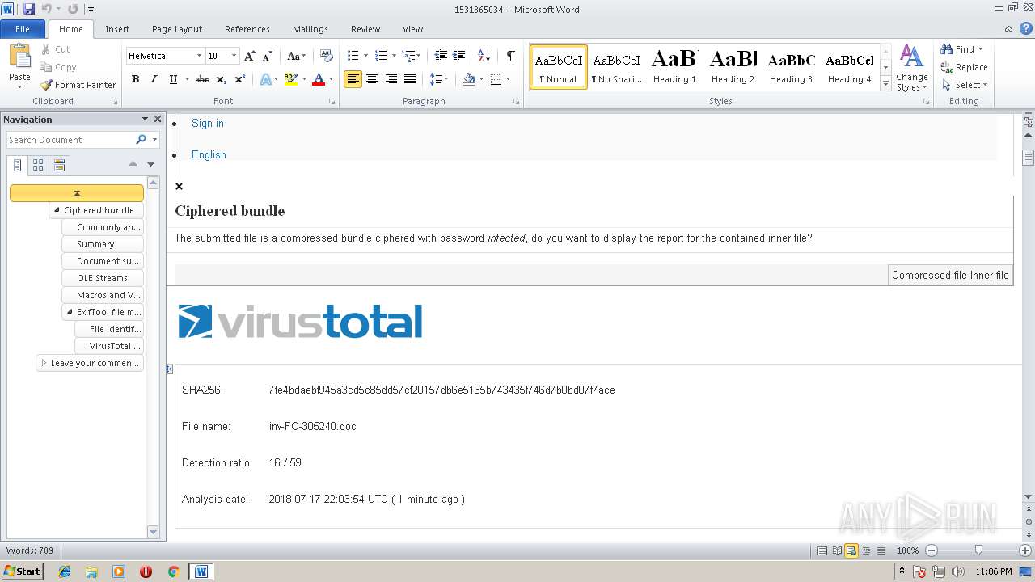Click the Multilevel List icon
Image resolution: width=1035 pixels, height=582 pixels.
(x=409, y=56)
